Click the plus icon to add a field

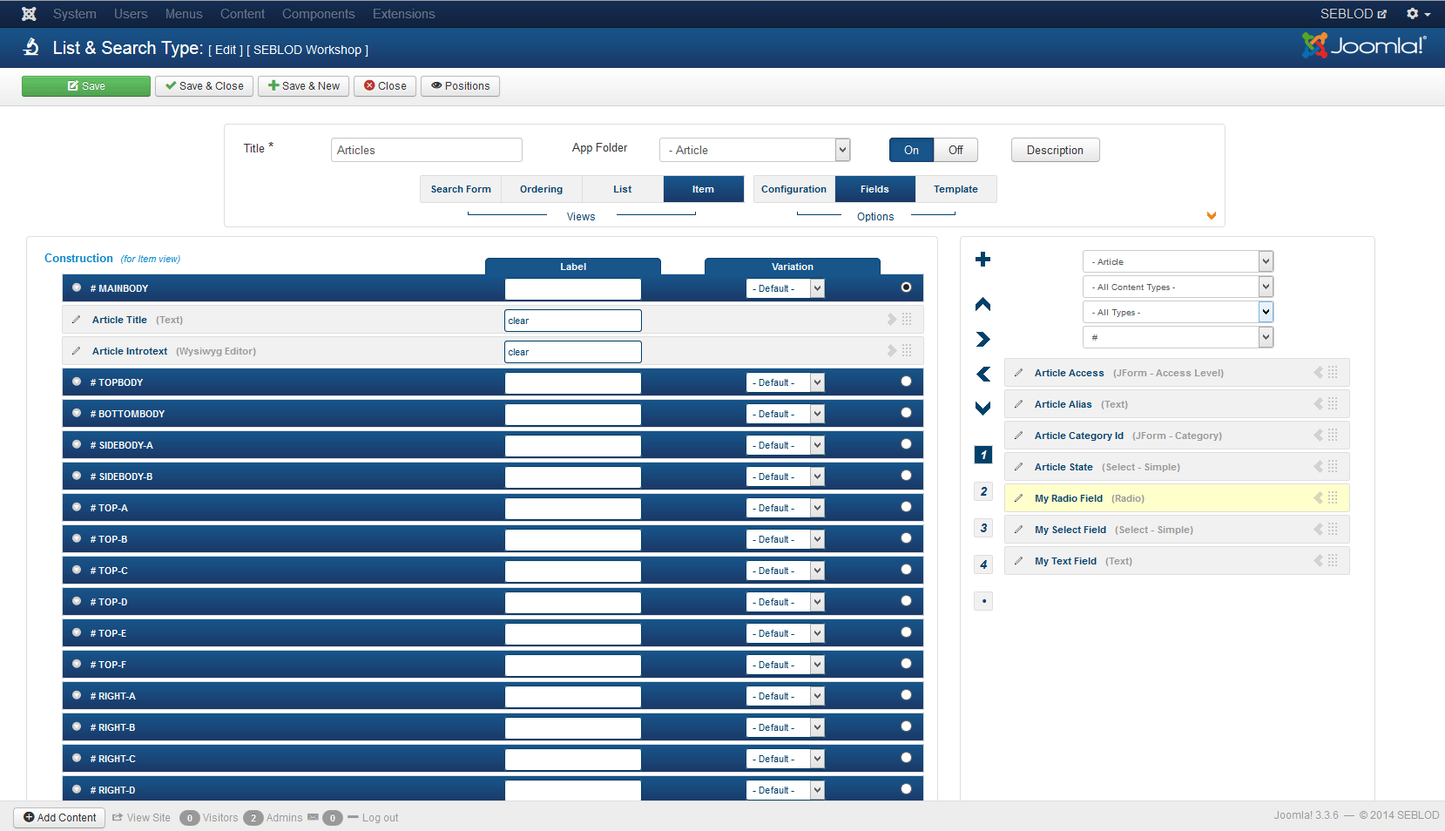[x=982, y=259]
